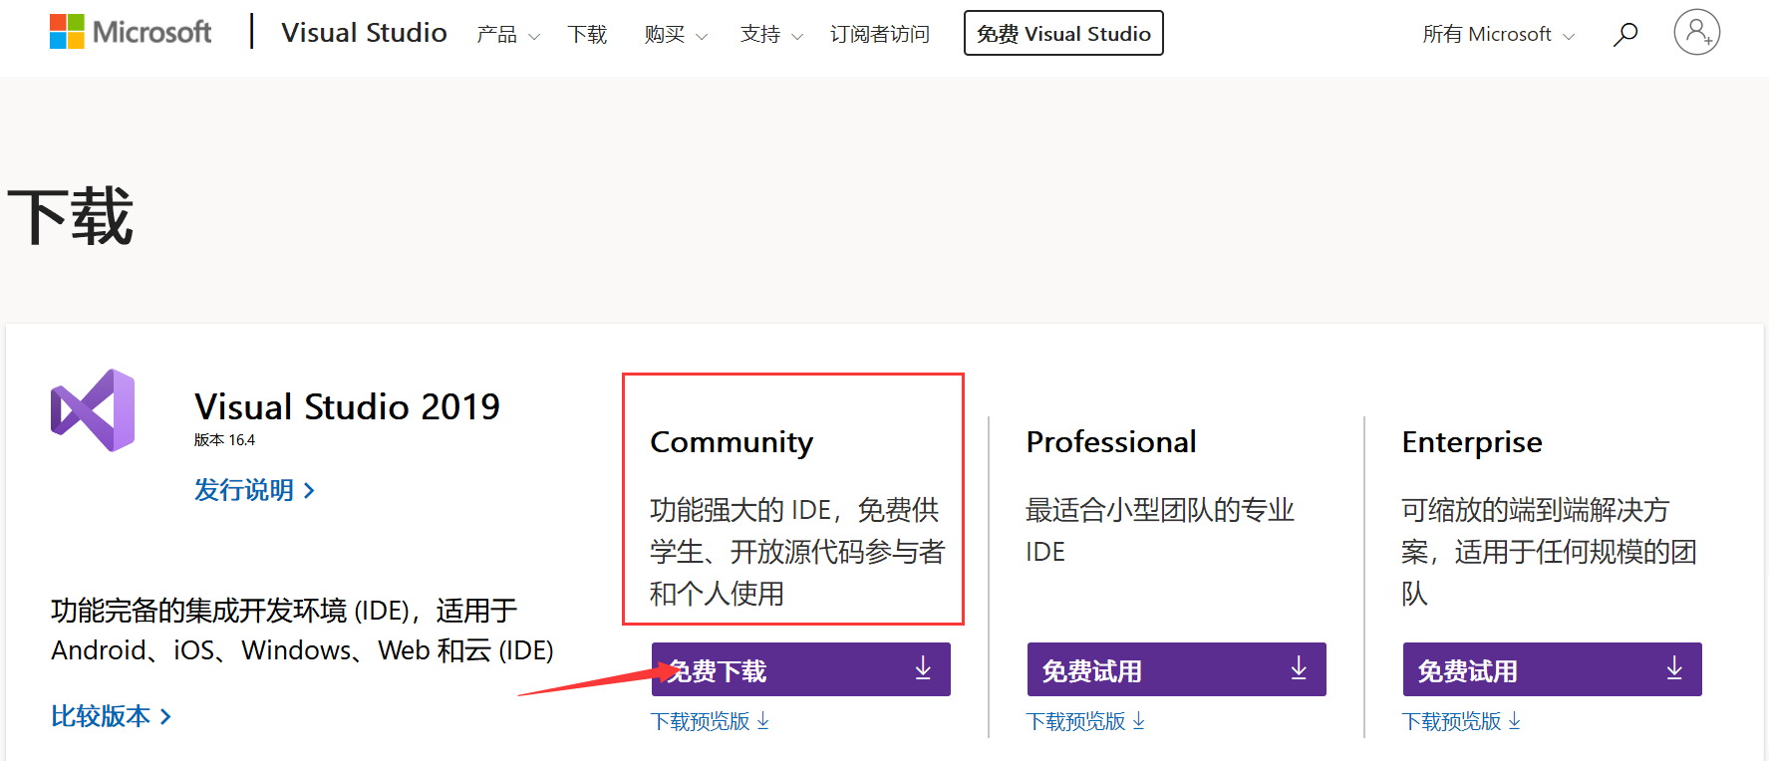
Task: Click 下载预览版 link under Professional
Action: [1086, 721]
